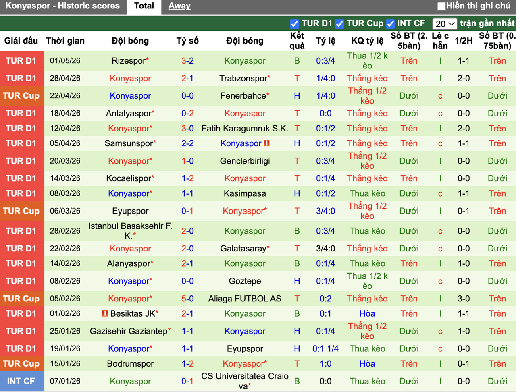Viewport: 516px width, 392px height.
Task: Click the Tỷ số column header
Action: tap(187, 41)
